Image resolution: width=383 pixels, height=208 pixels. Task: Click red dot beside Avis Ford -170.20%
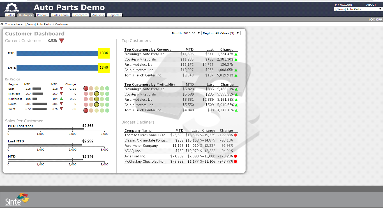tap(236, 156)
